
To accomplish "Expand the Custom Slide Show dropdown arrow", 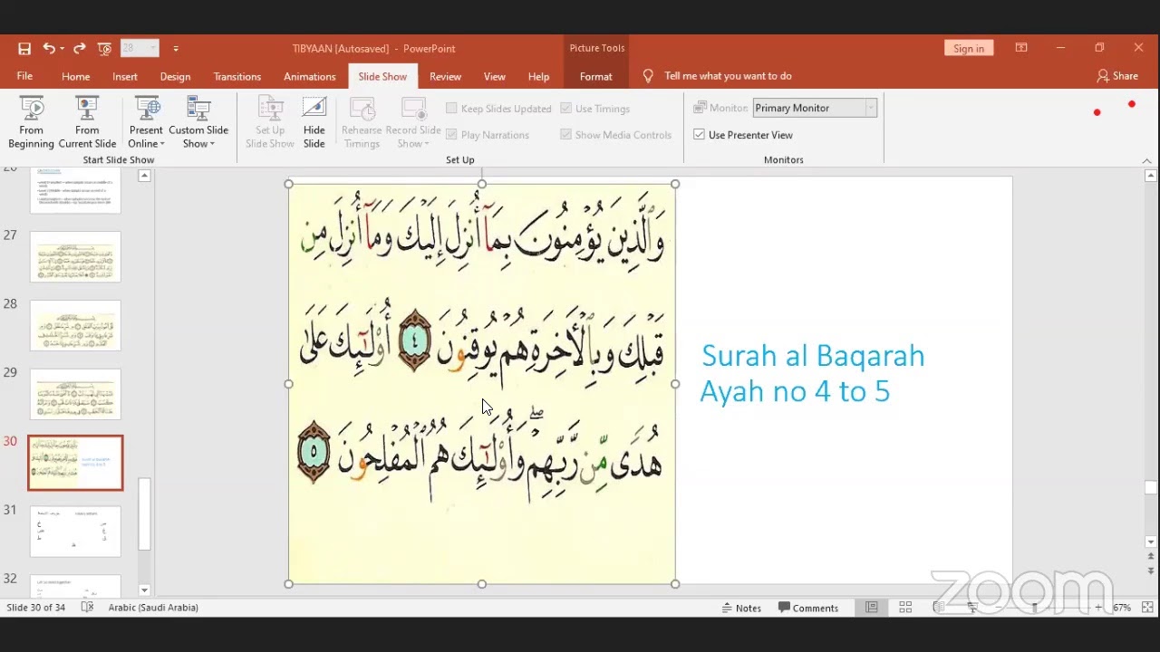I will tap(212, 144).
